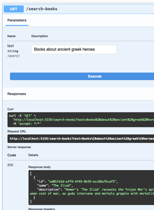154x210 pixels.
Task: Click the 'text' parameter name
Action: [x=10, y=46]
